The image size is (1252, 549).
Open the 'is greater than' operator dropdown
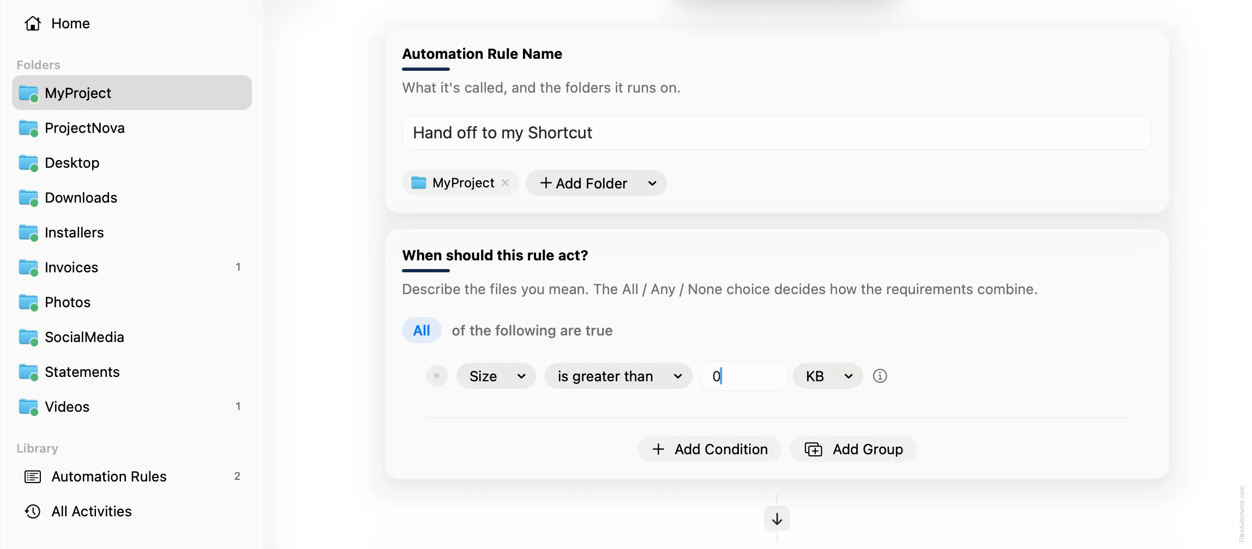click(x=618, y=376)
